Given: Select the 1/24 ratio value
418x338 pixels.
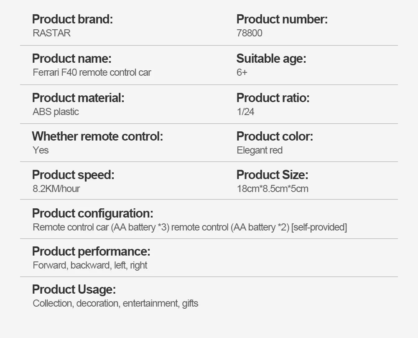Looking at the screenshot, I should coord(245,112).
